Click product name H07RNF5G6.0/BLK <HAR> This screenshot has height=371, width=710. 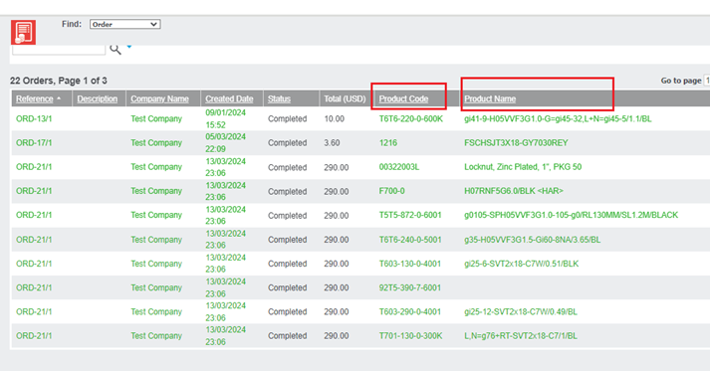click(514, 191)
